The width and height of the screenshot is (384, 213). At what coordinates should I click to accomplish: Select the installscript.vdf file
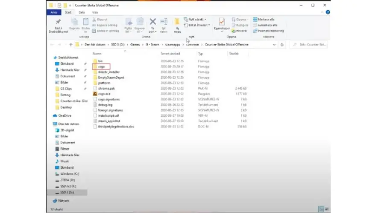tap(106, 115)
